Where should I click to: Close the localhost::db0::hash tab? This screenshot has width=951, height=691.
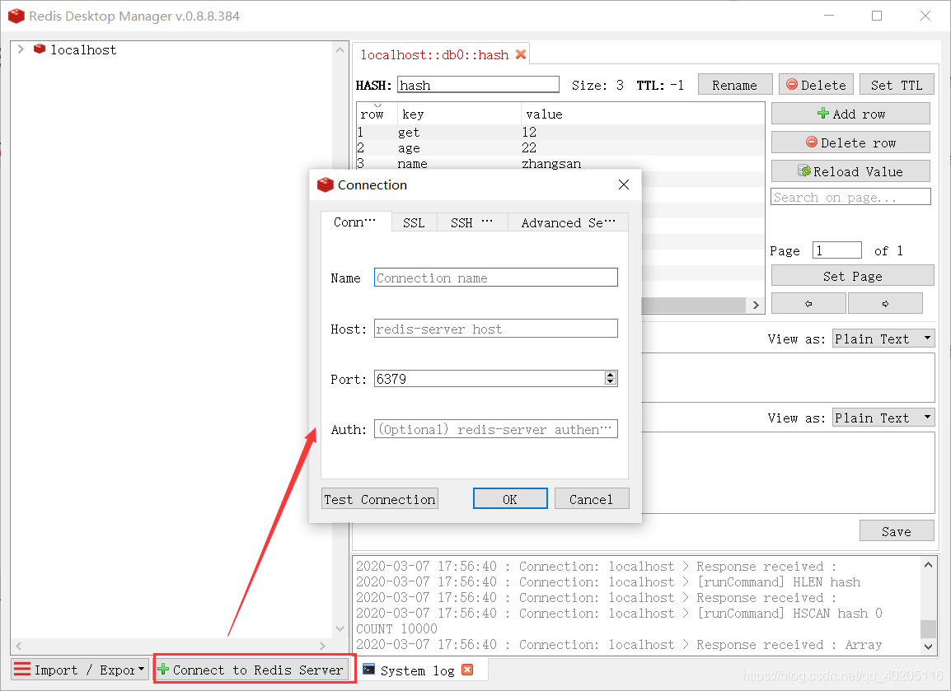[x=520, y=54]
